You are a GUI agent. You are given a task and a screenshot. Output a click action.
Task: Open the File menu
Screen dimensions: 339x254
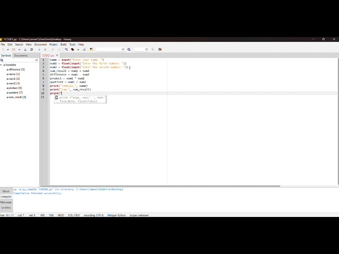coord(3,44)
